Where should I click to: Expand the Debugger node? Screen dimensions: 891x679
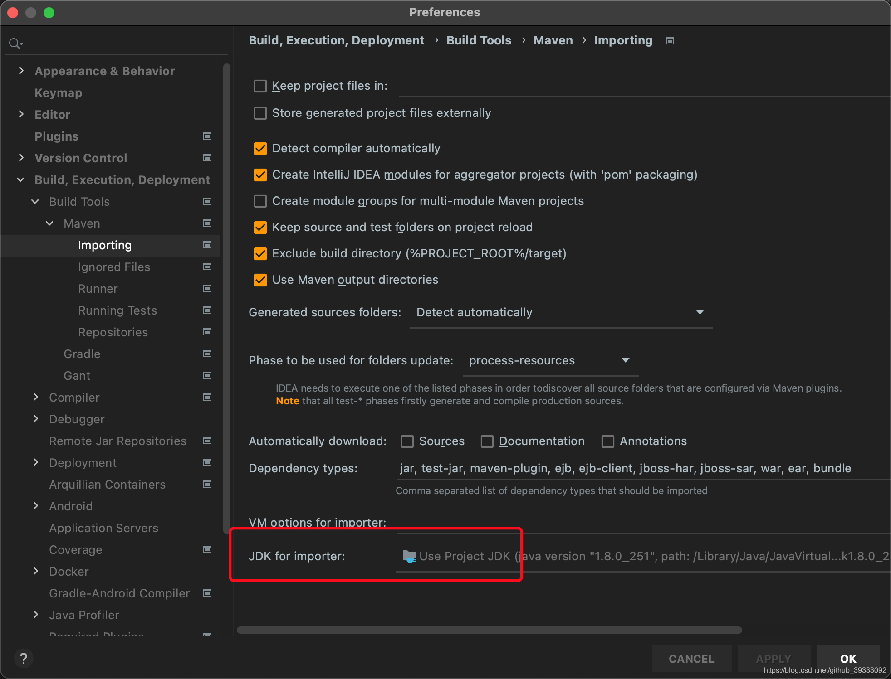pyautogui.click(x=35, y=419)
